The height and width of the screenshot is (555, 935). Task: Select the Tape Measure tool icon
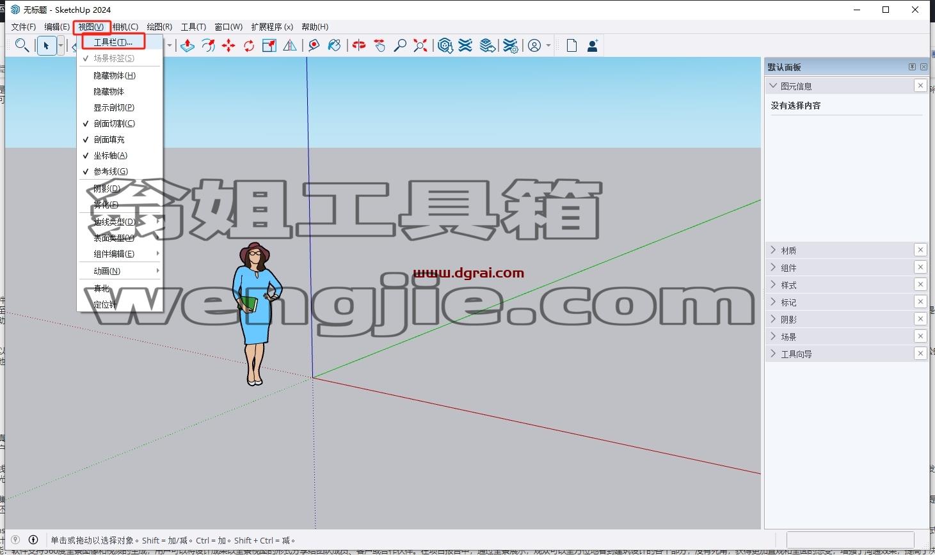point(314,45)
